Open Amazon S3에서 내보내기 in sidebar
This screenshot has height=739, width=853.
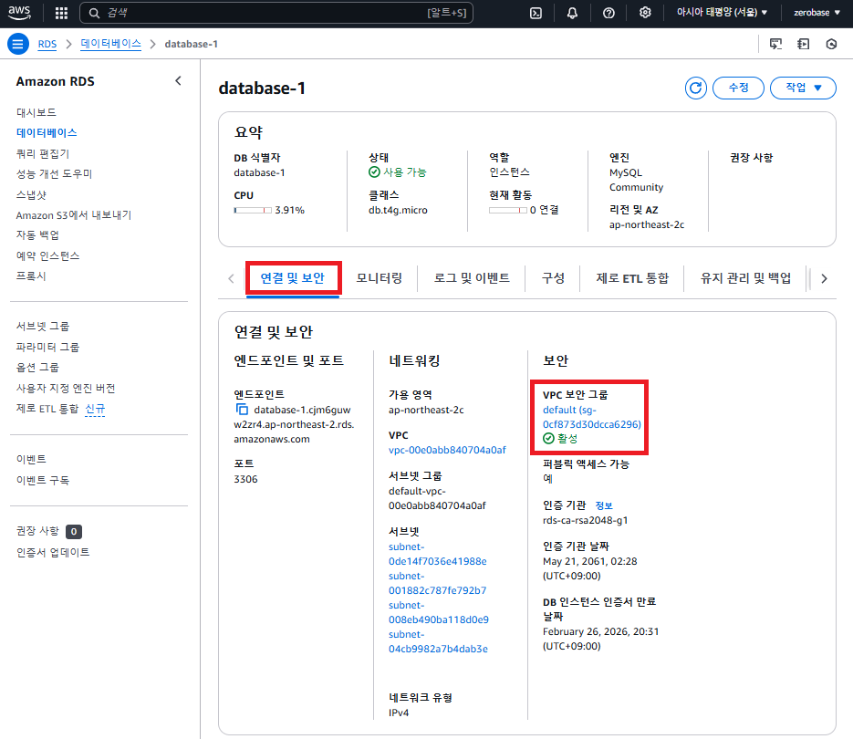click(74, 215)
